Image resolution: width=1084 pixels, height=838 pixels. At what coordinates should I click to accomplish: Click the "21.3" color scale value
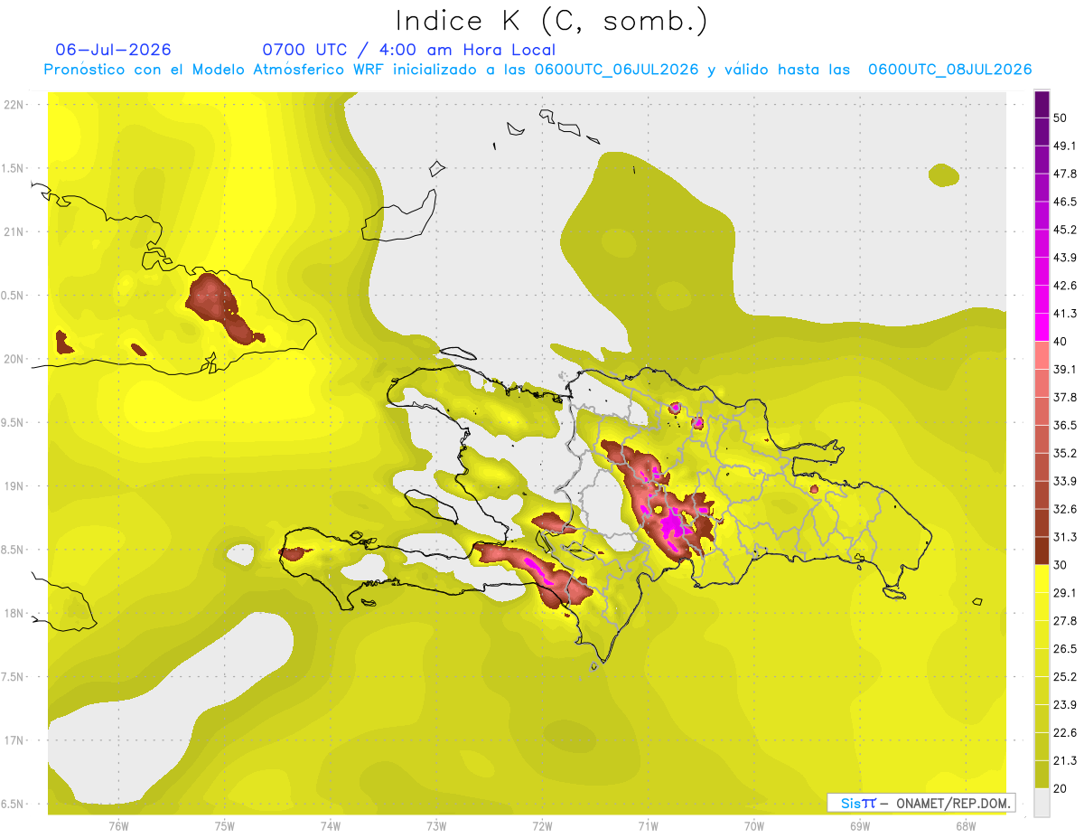pos(1065,761)
